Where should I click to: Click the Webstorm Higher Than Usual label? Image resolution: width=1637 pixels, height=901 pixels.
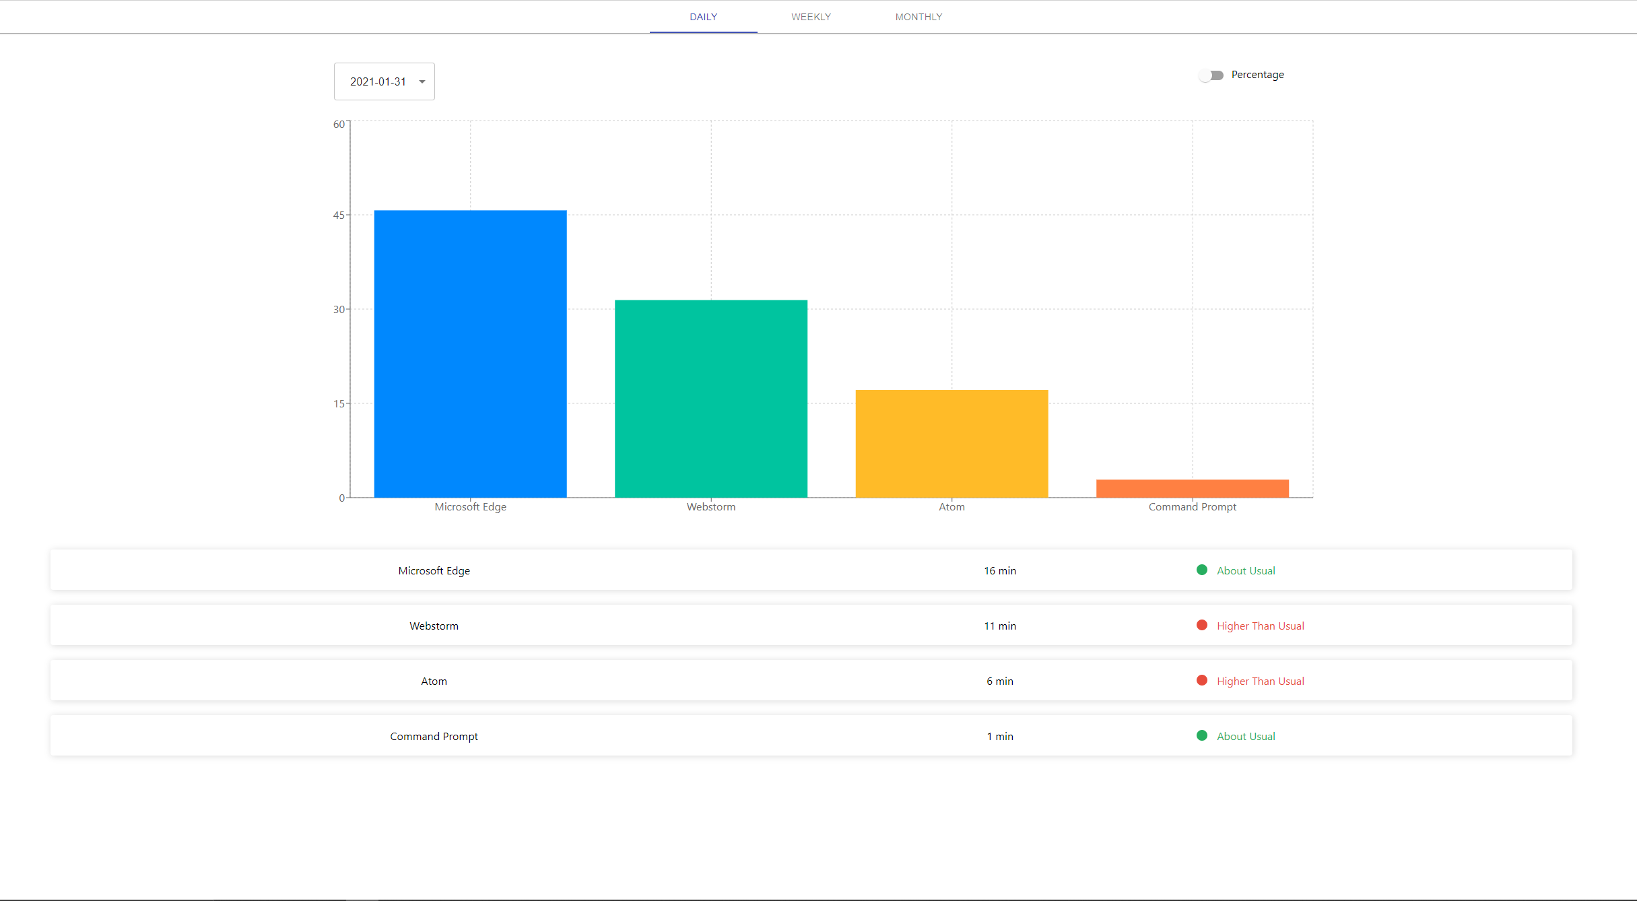tap(1260, 626)
